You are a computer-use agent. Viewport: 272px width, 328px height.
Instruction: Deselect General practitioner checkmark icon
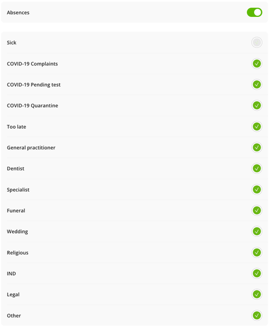(x=257, y=148)
